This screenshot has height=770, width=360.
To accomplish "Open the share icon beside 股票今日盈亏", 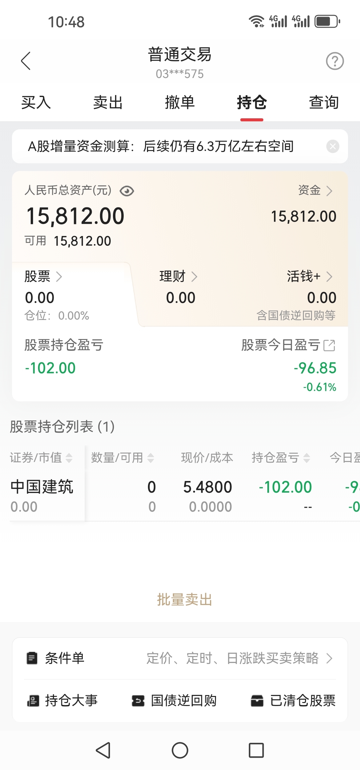I will pyautogui.click(x=329, y=345).
